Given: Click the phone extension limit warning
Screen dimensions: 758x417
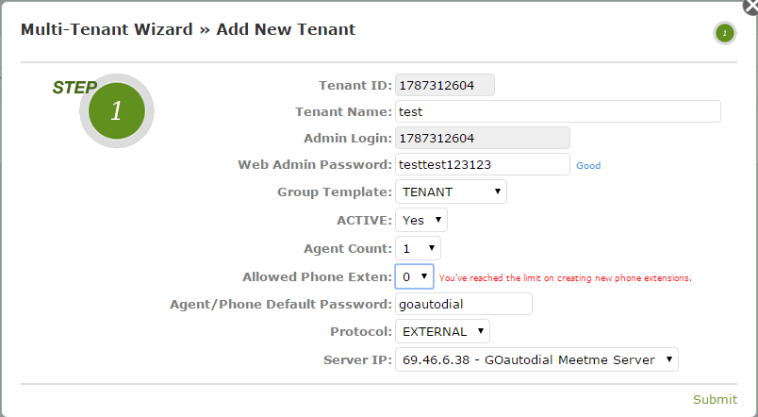Looking at the screenshot, I should [x=565, y=278].
